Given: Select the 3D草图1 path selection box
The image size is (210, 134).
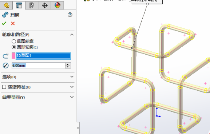Looking at the screenshot, I should point(43,56).
